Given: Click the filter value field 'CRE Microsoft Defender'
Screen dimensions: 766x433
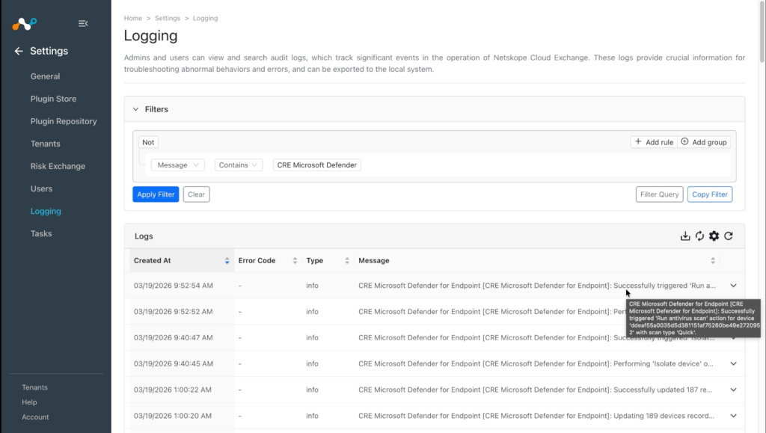Looking at the screenshot, I should [x=317, y=165].
